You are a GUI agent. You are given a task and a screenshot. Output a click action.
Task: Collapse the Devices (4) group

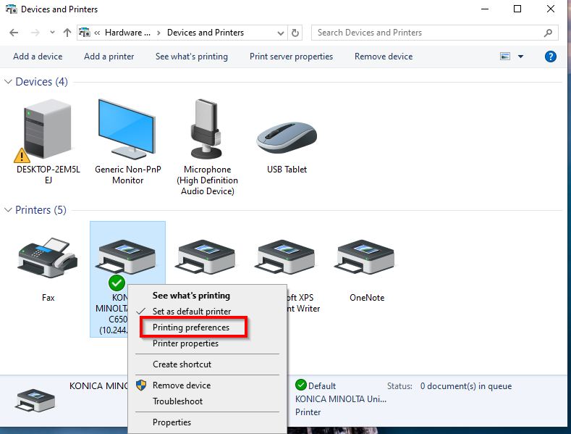pyautogui.click(x=9, y=82)
